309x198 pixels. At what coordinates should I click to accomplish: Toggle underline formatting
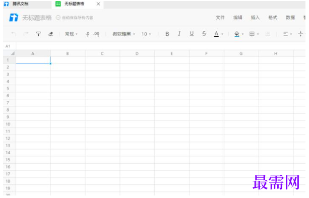click(x=192, y=34)
